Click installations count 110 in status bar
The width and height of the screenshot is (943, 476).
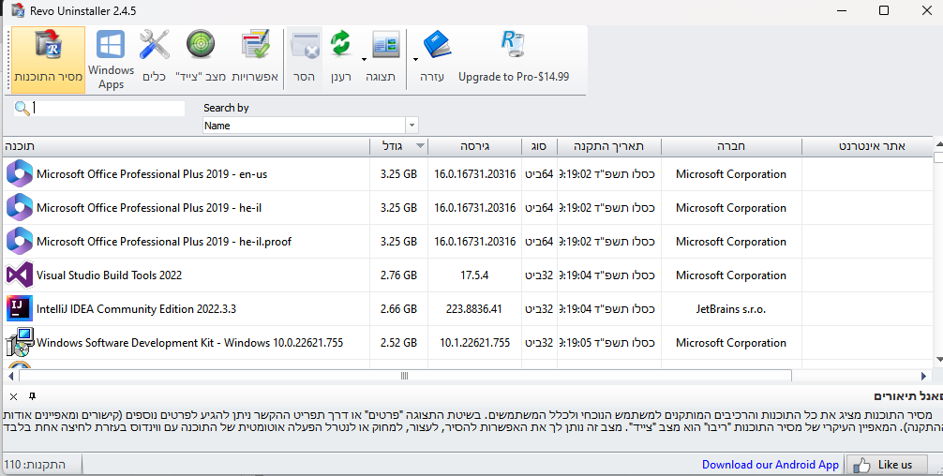[x=35, y=465]
